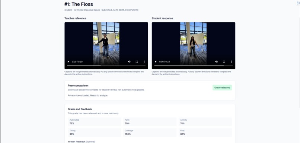Select the 'Pose comparison' heading

pos(78,86)
